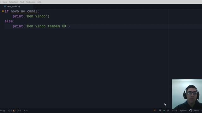Image resolution: width=202 pixels, height=113 pixels.
Task: Click cursor position 4:31 in status bar
Action: [26, 110]
